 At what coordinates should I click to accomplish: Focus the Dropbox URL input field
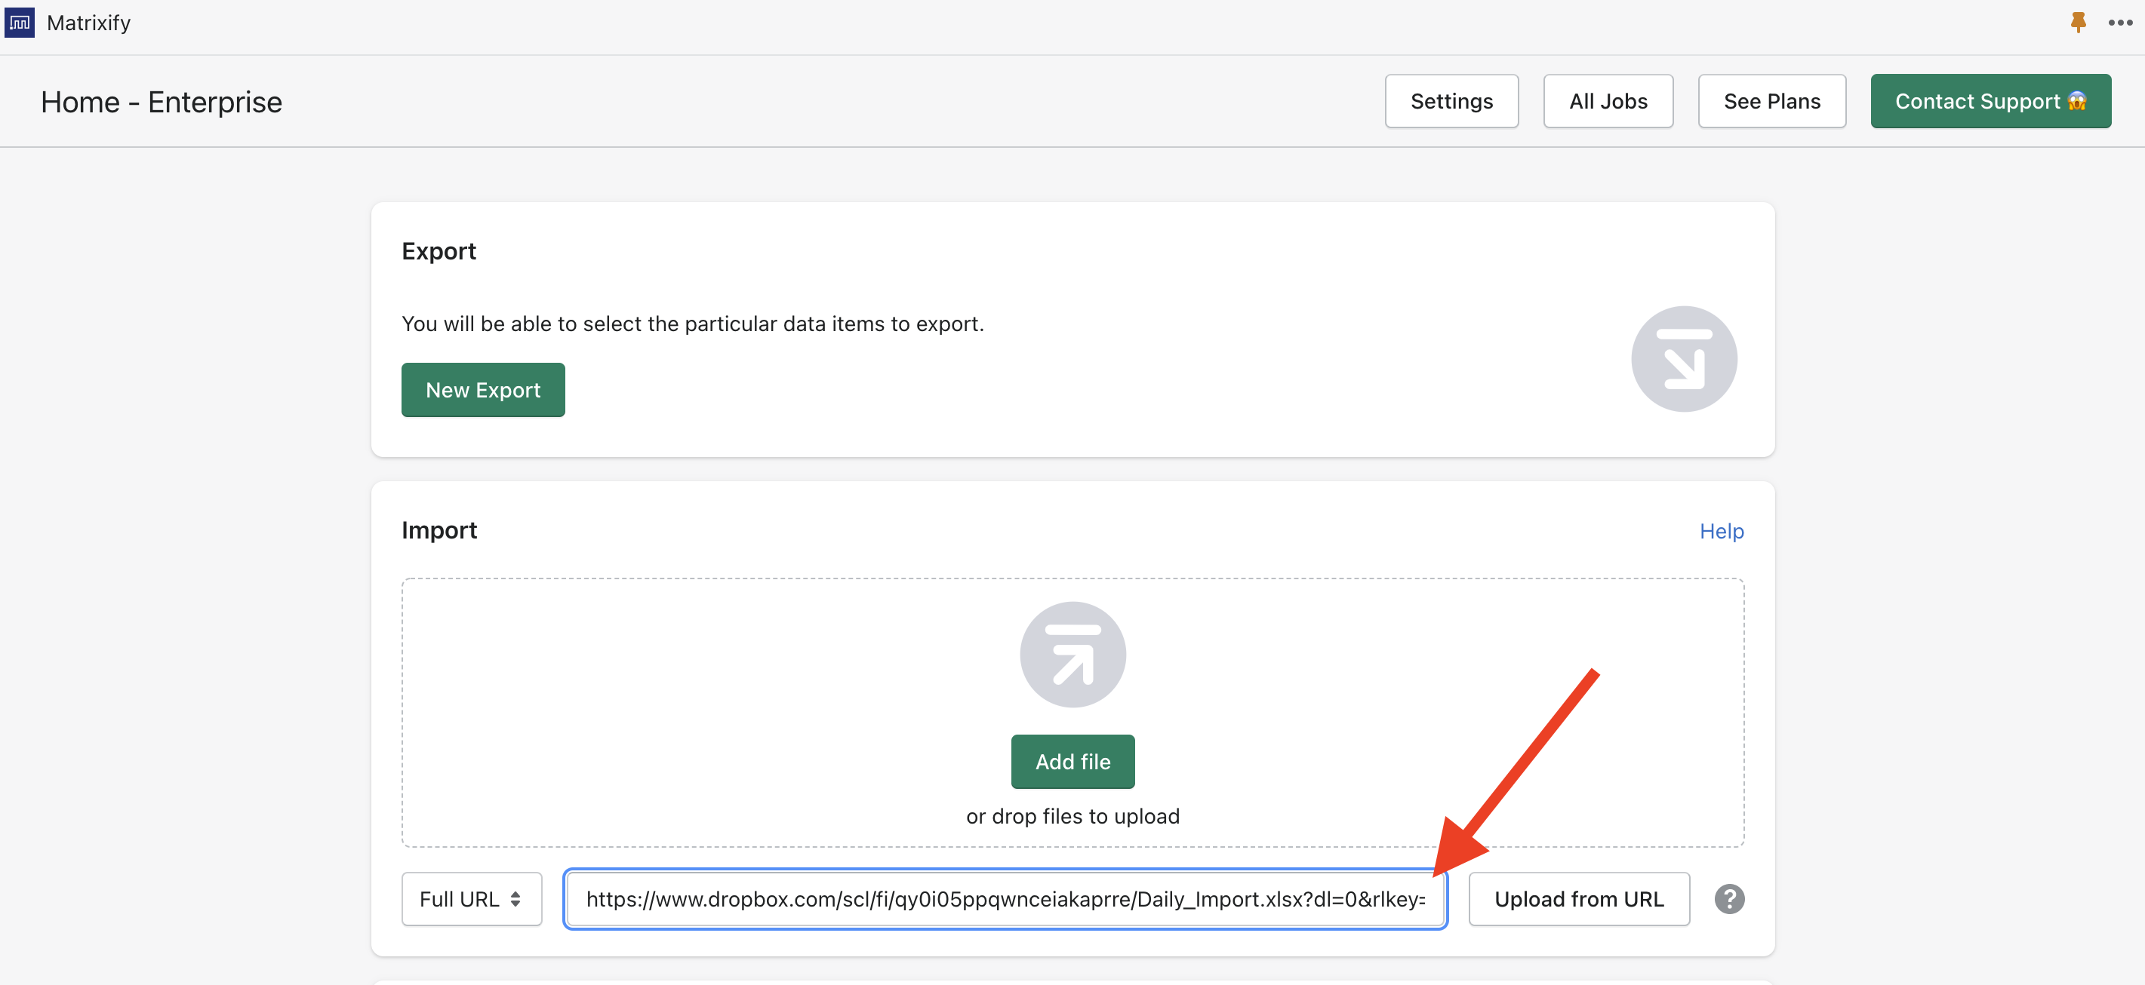pyautogui.click(x=1005, y=898)
